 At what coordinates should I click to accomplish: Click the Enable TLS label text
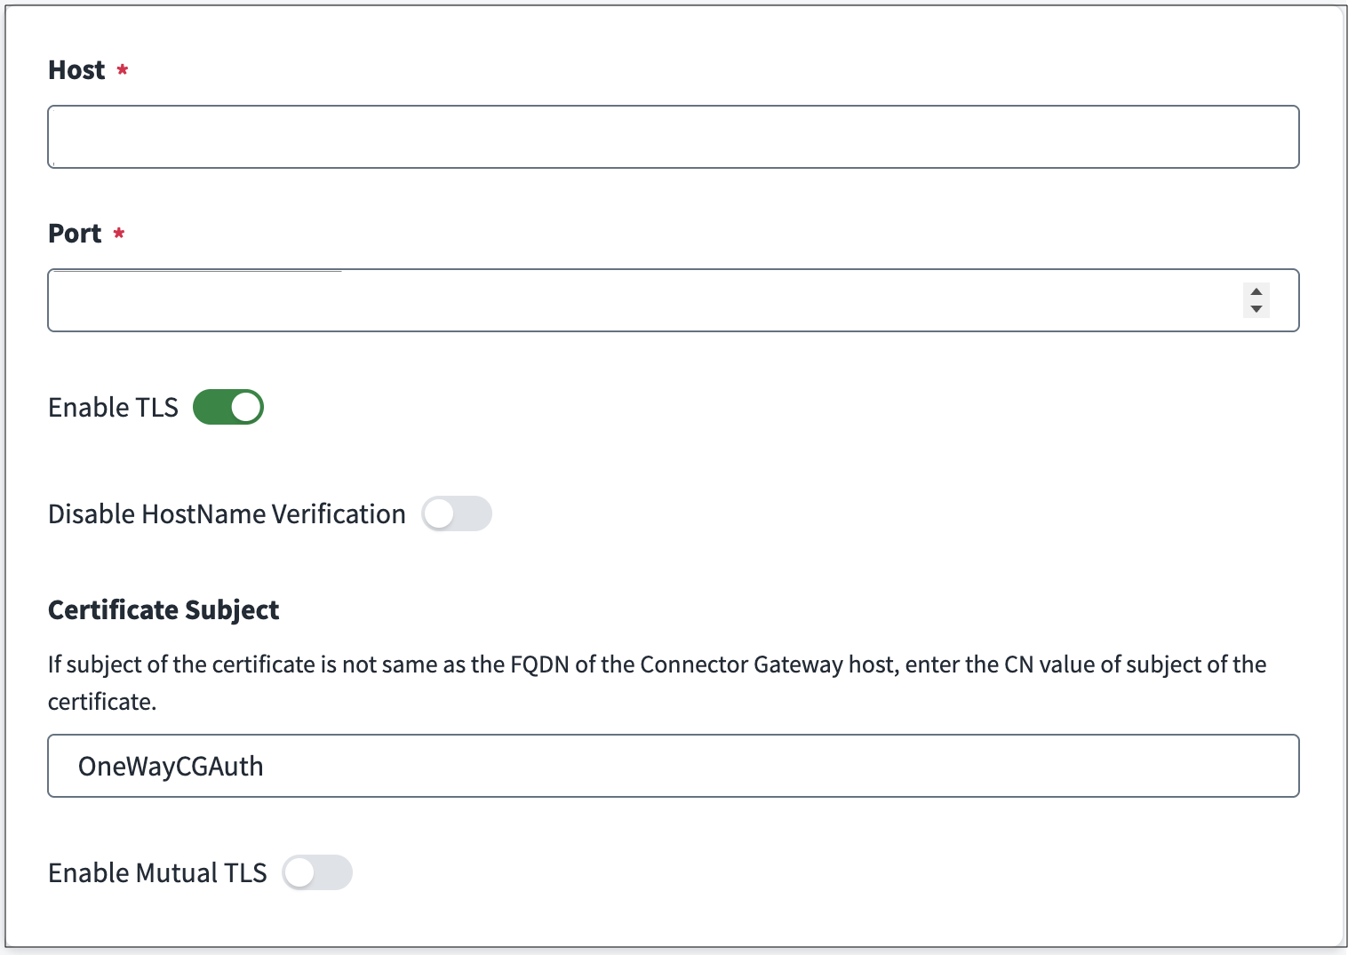click(x=113, y=407)
